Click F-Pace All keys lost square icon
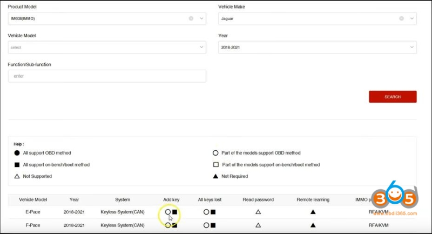The image size is (432, 234). (x=213, y=225)
